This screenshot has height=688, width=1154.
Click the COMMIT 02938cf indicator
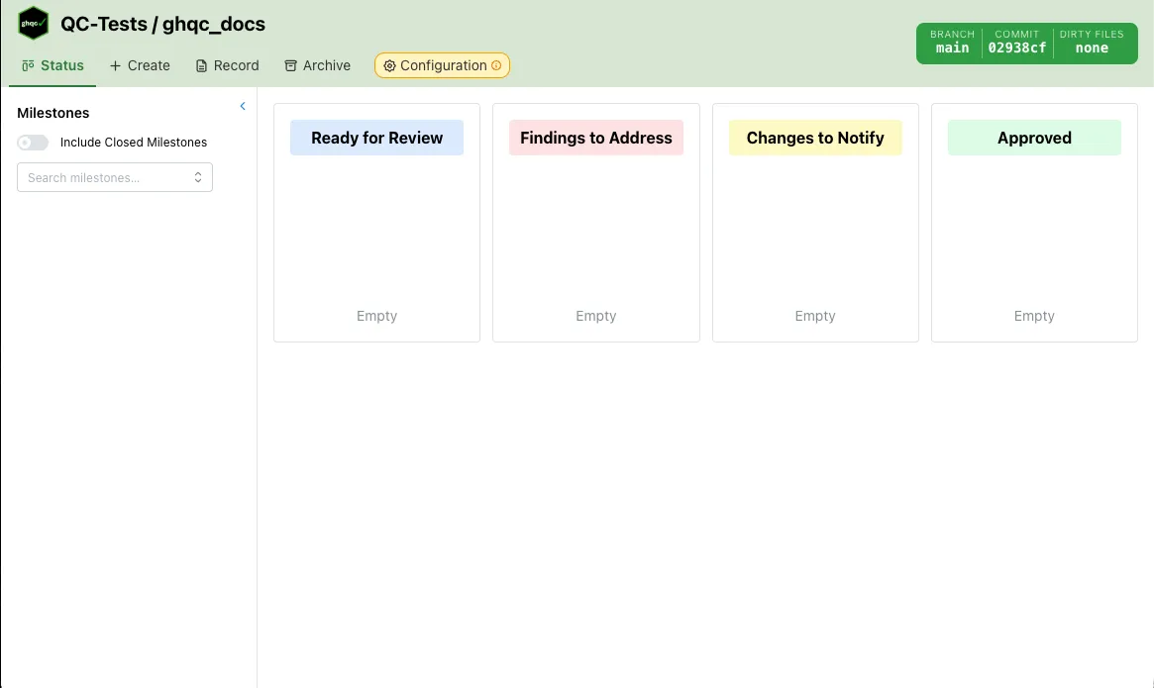click(x=1016, y=43)
